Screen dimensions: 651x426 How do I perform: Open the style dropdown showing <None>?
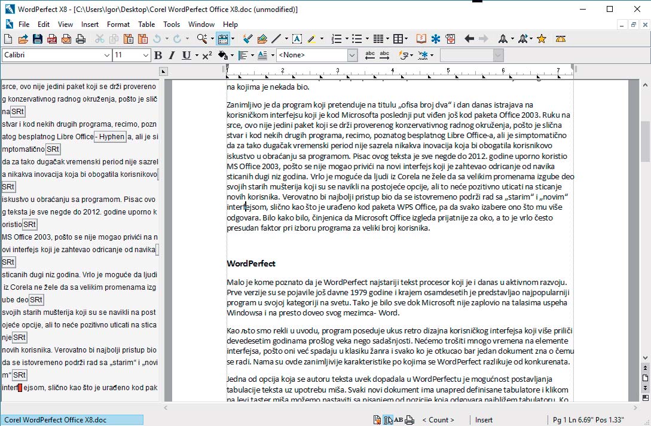pos(352,55)
